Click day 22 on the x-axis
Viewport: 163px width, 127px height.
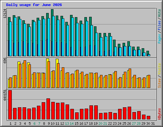(x=110, y=124)
